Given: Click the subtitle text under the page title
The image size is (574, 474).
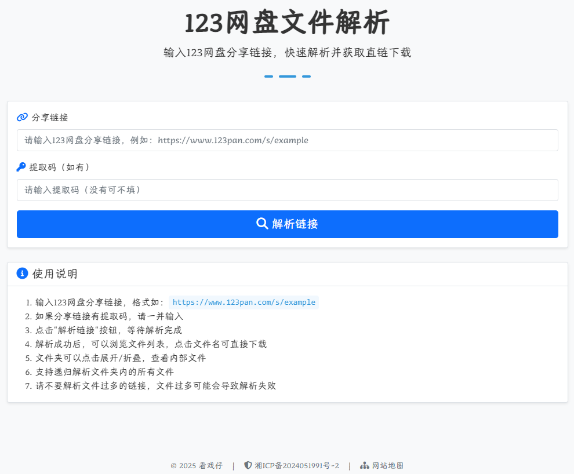Looking at the screenshot, I should tap(287, 53).
